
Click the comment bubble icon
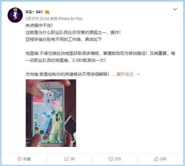111,159
